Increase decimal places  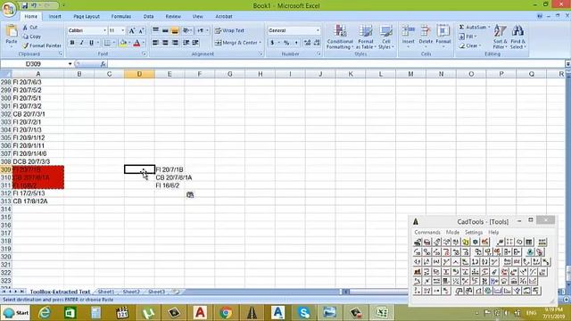tap(307, 43)
